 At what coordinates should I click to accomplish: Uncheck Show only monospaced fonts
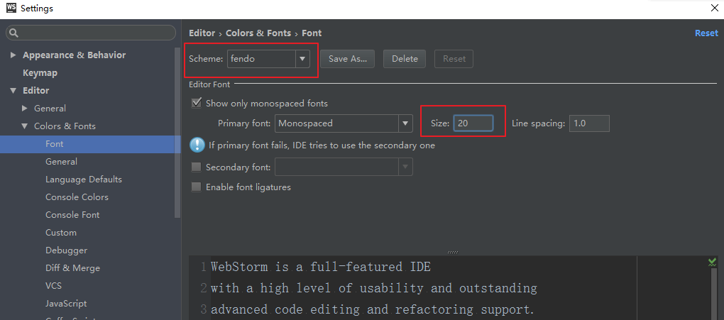(197, 104)
